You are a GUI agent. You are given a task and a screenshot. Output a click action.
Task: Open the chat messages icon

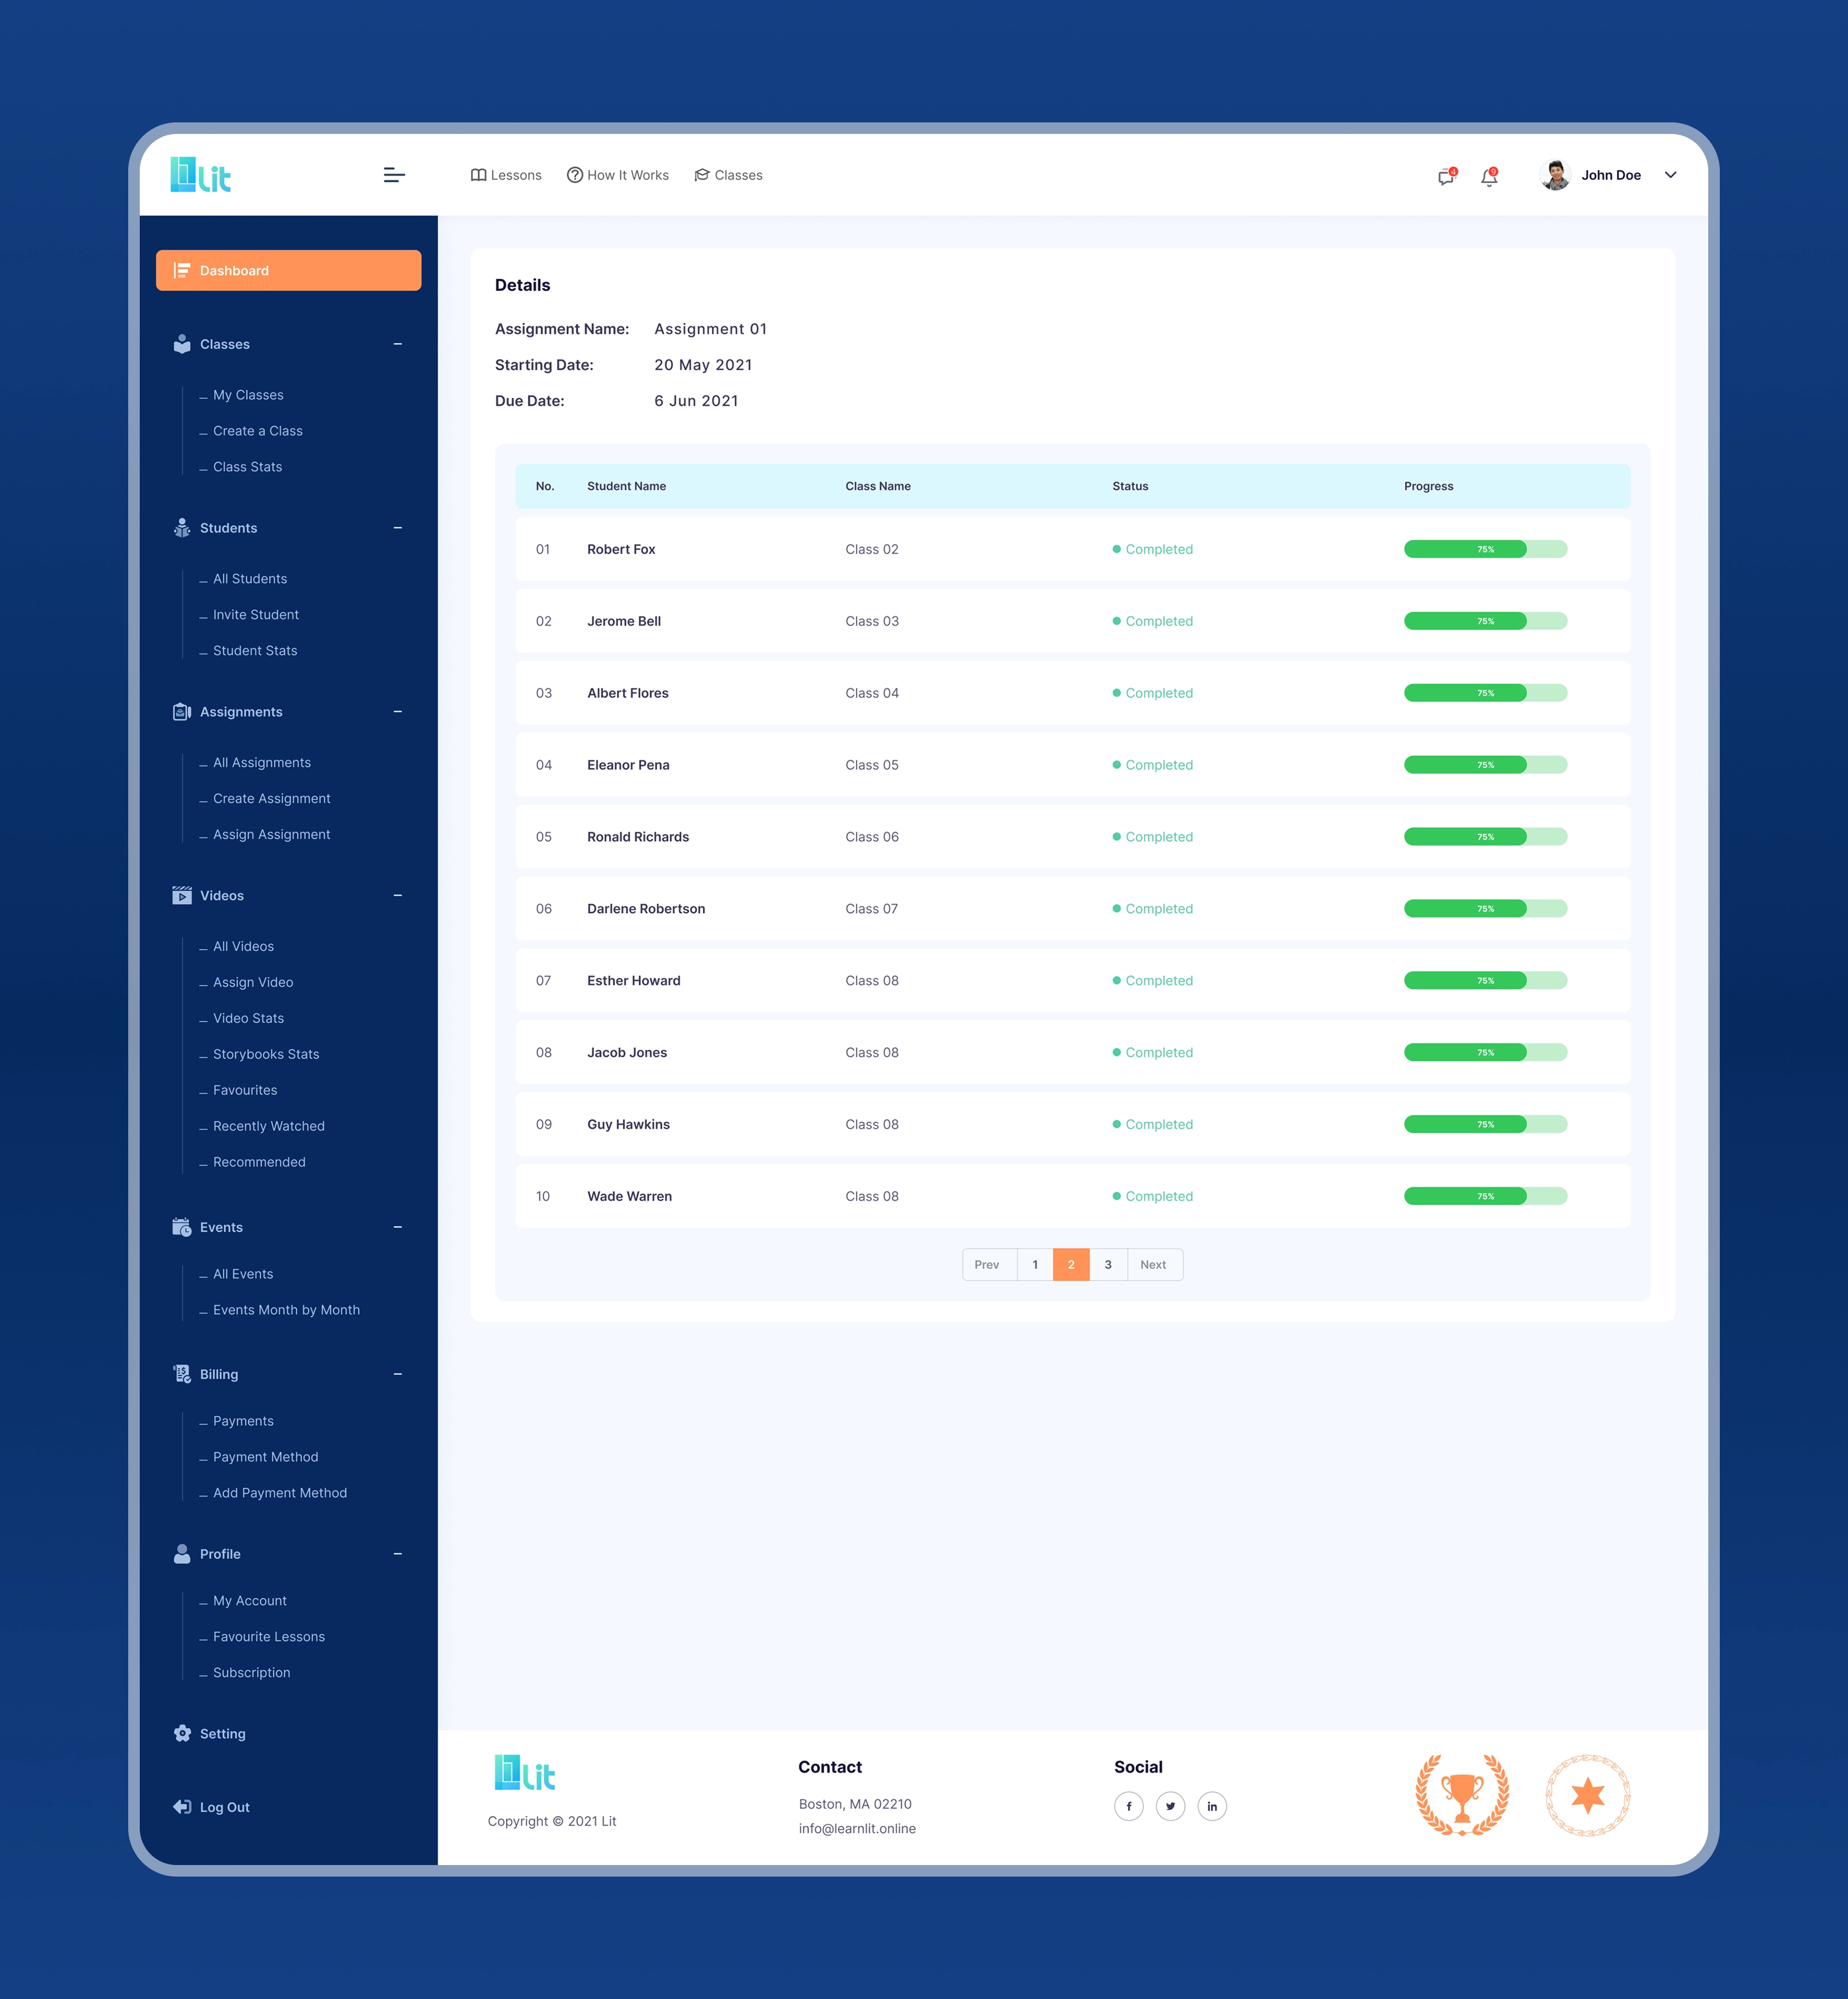click(x=1446, y=177)
